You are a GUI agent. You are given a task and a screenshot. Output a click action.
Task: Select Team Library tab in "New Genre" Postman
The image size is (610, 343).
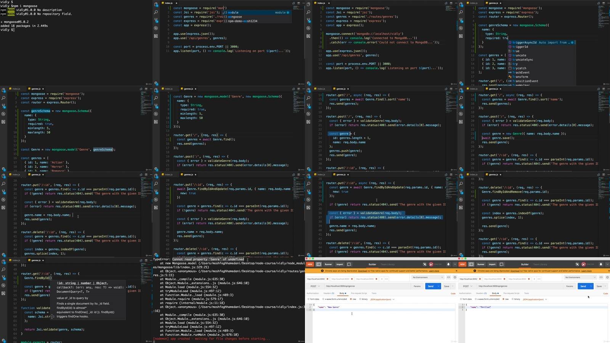(388, 264)
